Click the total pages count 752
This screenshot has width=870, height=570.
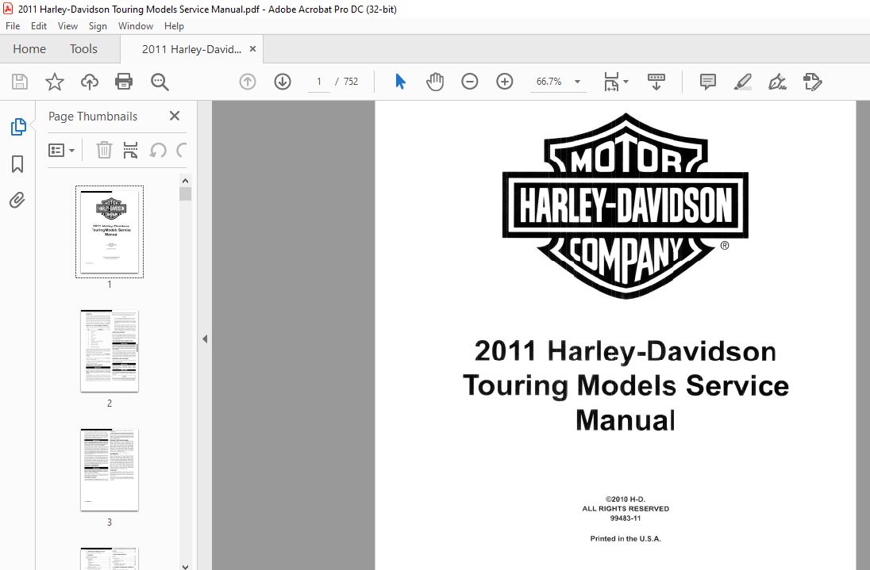click(351, 82)
